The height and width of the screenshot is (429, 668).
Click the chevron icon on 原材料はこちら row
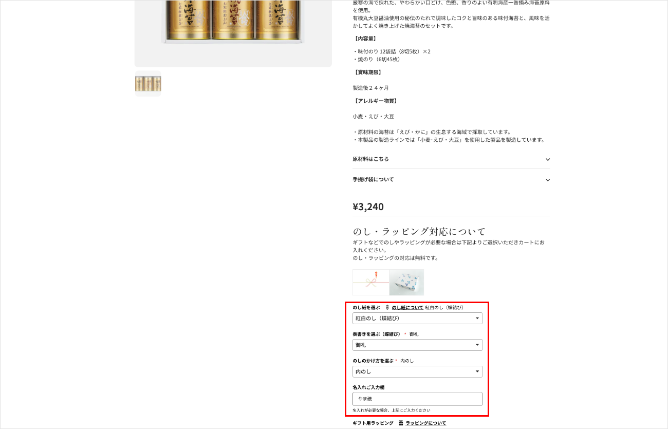(x=548, y=159)
